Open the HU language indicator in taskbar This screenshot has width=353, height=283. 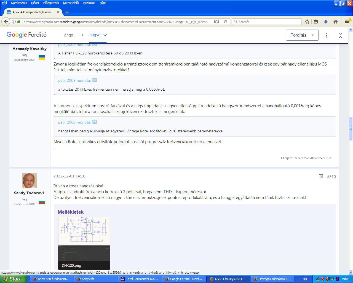(305, 279)
